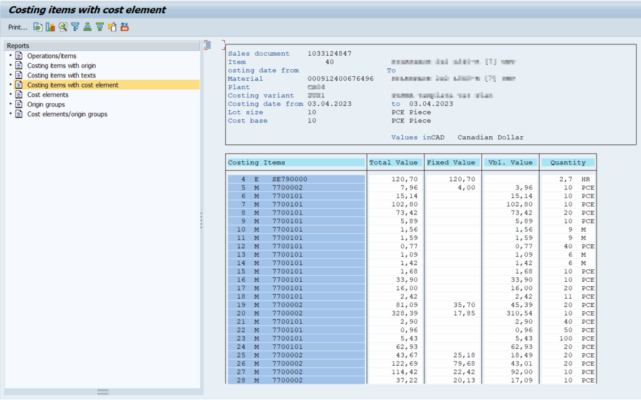
Task: Click the vertical splitter handle beside the Reports panel
Action: (x=202, y=221)
